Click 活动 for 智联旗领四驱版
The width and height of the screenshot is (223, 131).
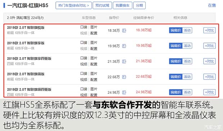click(x=187, y=92)
